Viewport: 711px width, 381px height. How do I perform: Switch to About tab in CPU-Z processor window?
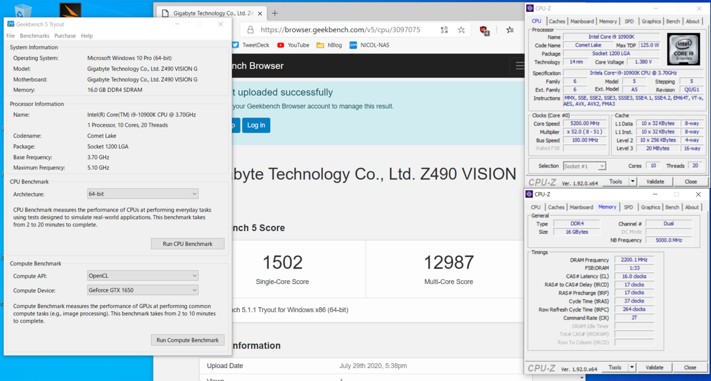tap(693, 21)
